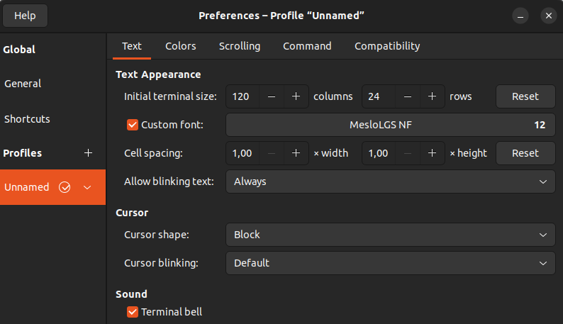This screenshot has width=563, height=324.
Task: Switch to the Colors tab
Action: pyautogui.click(x=181, y=46)
